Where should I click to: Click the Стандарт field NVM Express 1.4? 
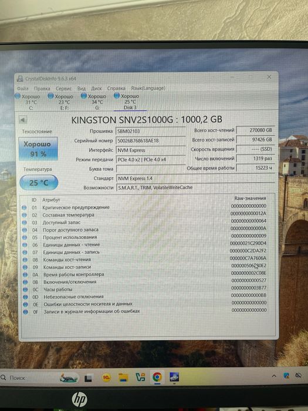coord(195,178)
